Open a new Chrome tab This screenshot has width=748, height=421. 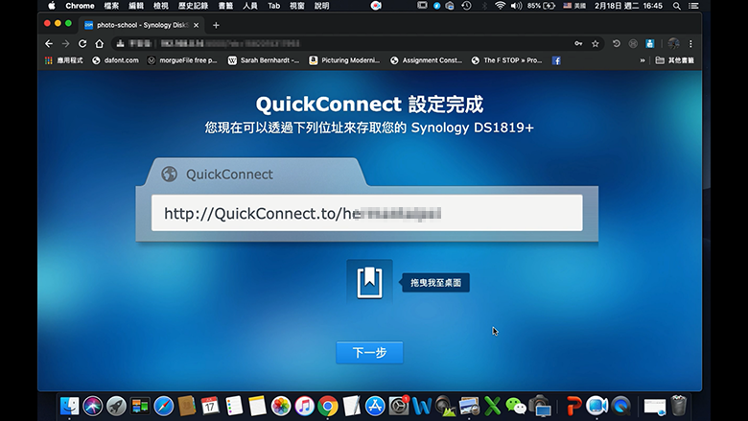point(216,25)
